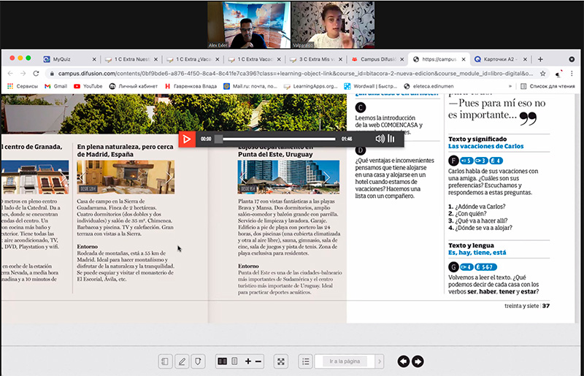Open the table of contents list
The image size is (584, 376).
pos(307,361)
